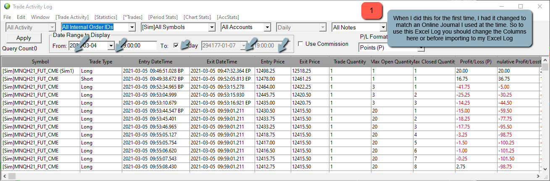Maximize the Trade Activity Log window
The width and height of the screenshot is (550, 181).
coord(521,6)
